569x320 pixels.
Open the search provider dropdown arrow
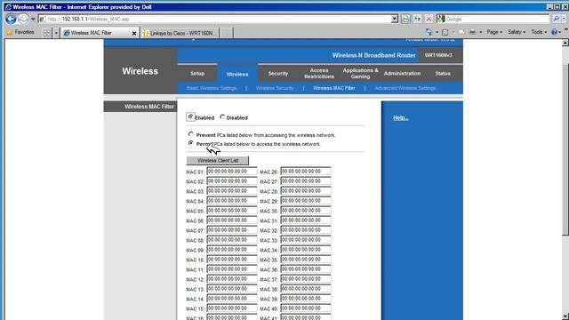click(x=564, y=19)
